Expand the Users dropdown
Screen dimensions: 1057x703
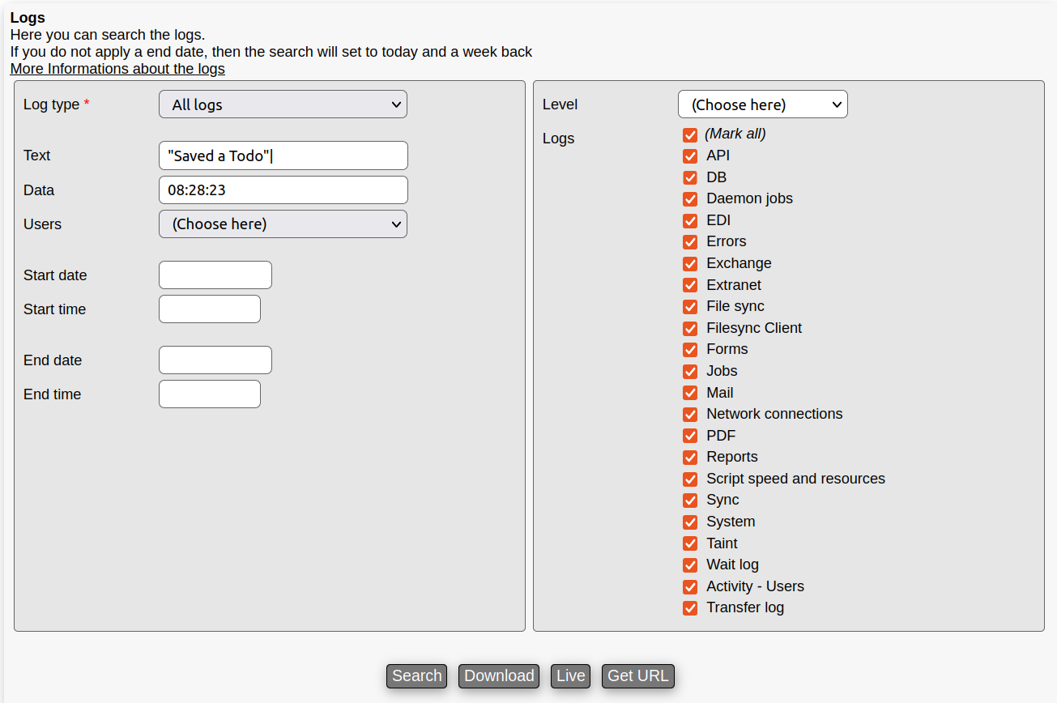pos(283,224)
